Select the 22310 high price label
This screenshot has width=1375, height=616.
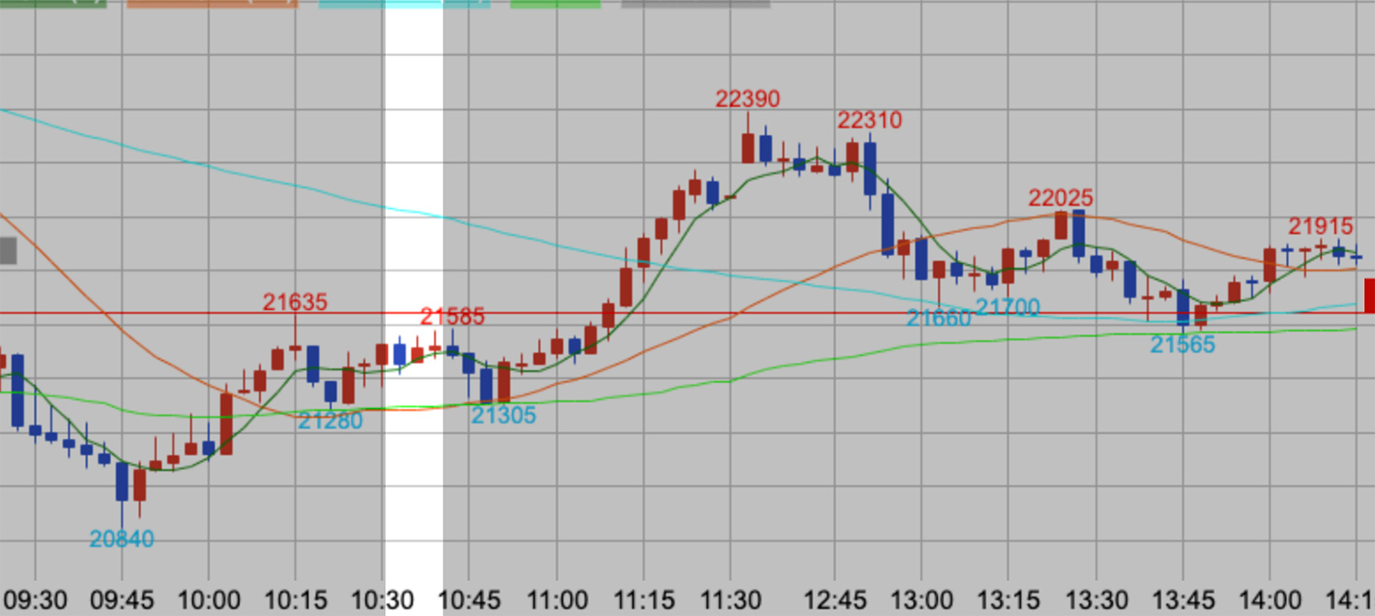pos(869,120)
